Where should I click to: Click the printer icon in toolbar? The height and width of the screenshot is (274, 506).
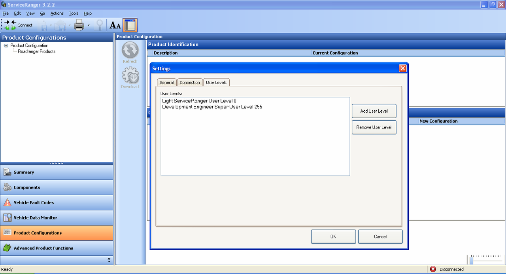coord(79,25)
